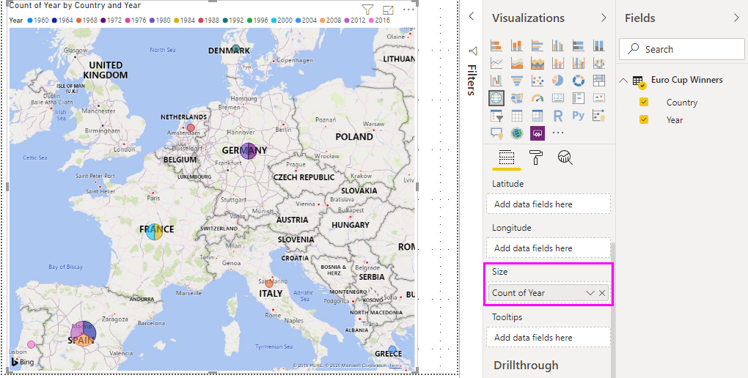Click the Germany bubble on map
The width and height of the screenshot is (748, 378).
(248, 151)
